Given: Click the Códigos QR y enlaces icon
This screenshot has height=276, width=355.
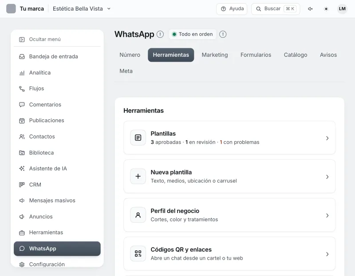Looking at the screenshot, I should point(138,253).
